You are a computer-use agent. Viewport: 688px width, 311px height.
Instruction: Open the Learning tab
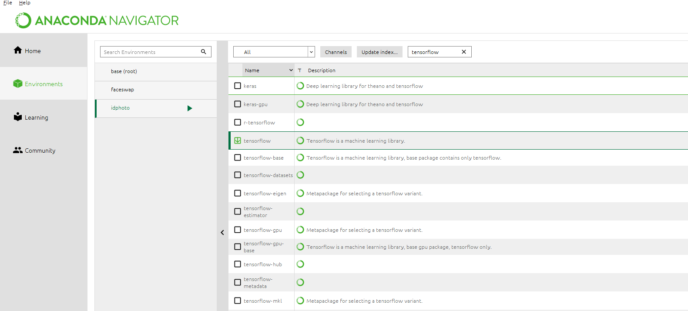(44, 117)
